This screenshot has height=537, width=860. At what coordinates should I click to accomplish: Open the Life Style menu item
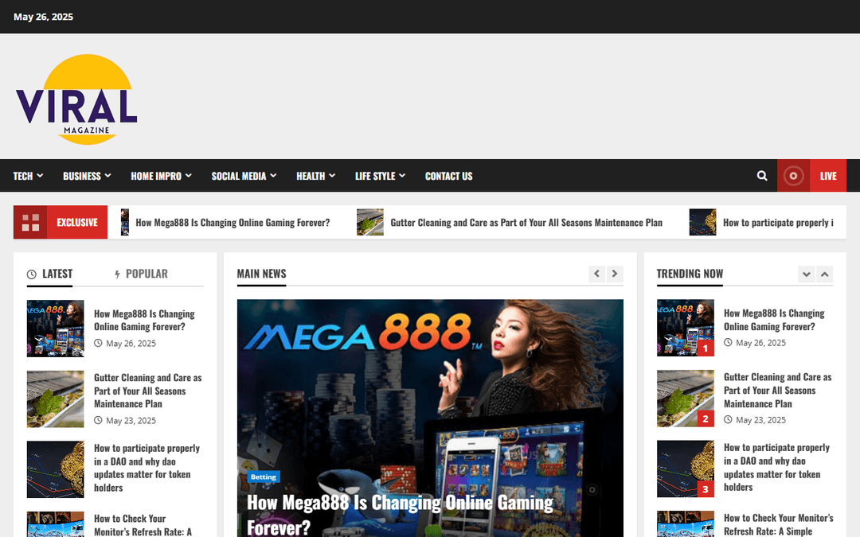pyautogui.click(x=375, y=176)
